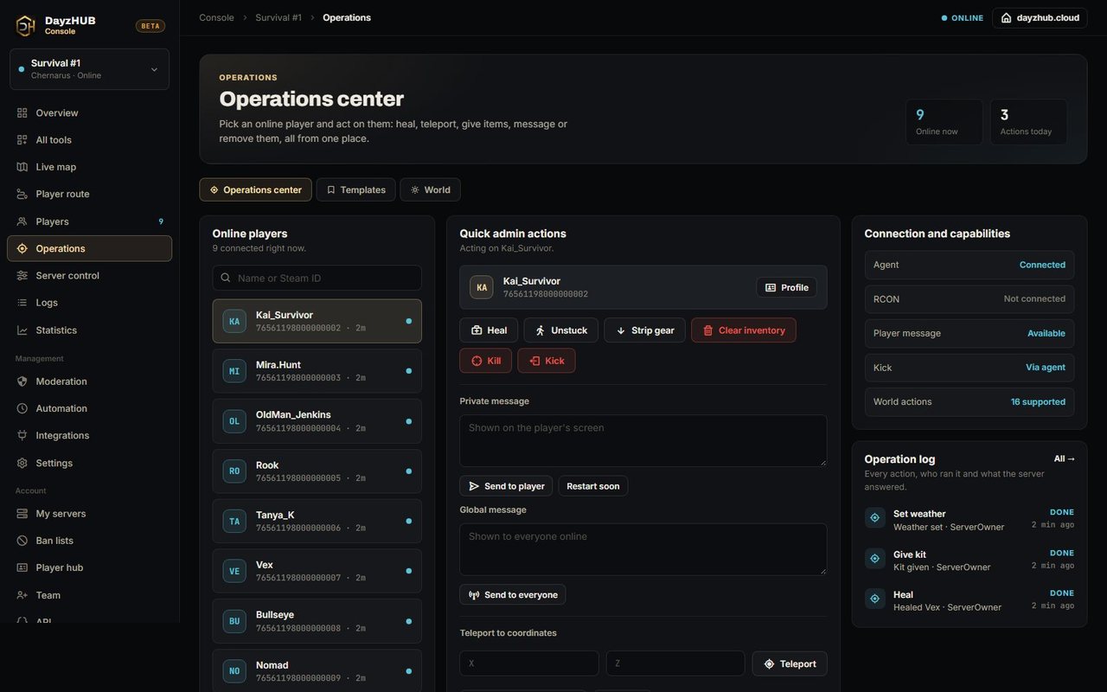This screenshot has width=1107, height=692.
Task: Select player Rook in the list
Action: (x=317, y=471)
